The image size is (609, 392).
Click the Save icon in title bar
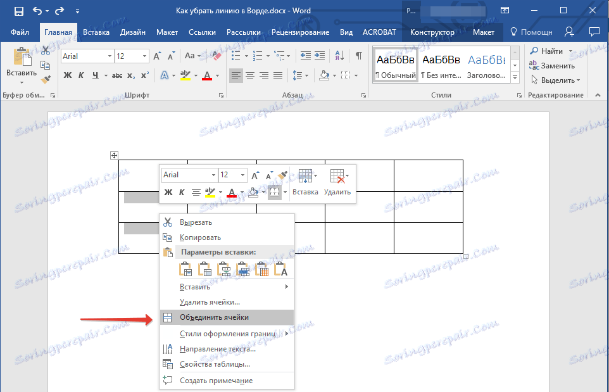pyautogui.click(x=18, y=11)
